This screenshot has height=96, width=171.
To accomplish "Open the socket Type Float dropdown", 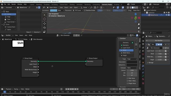I will click(x=132, y=59).
